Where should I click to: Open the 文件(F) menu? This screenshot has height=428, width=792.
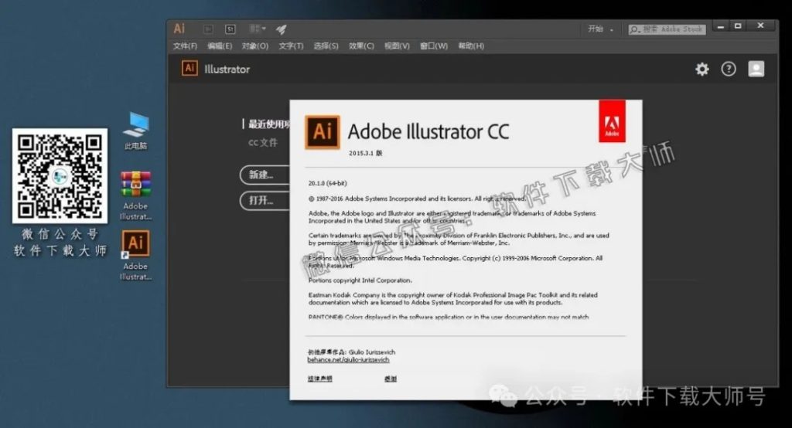185,46
